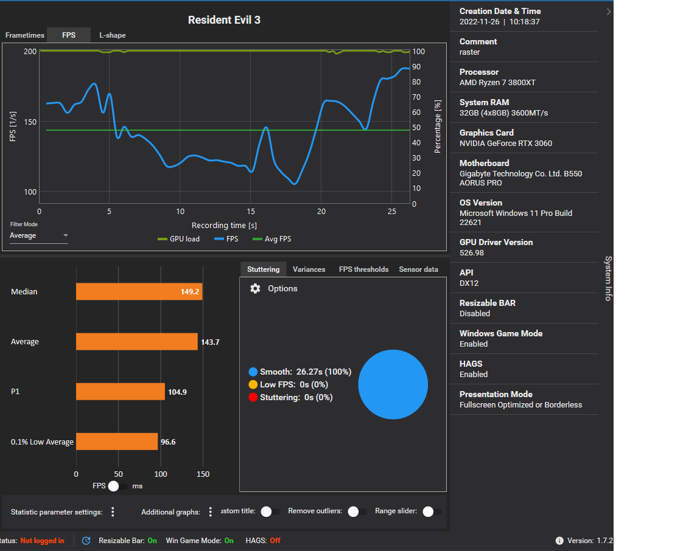Switch the FPS/ms unit toggle
This screenshot has height=551, width=697.
tap(117, 486)
